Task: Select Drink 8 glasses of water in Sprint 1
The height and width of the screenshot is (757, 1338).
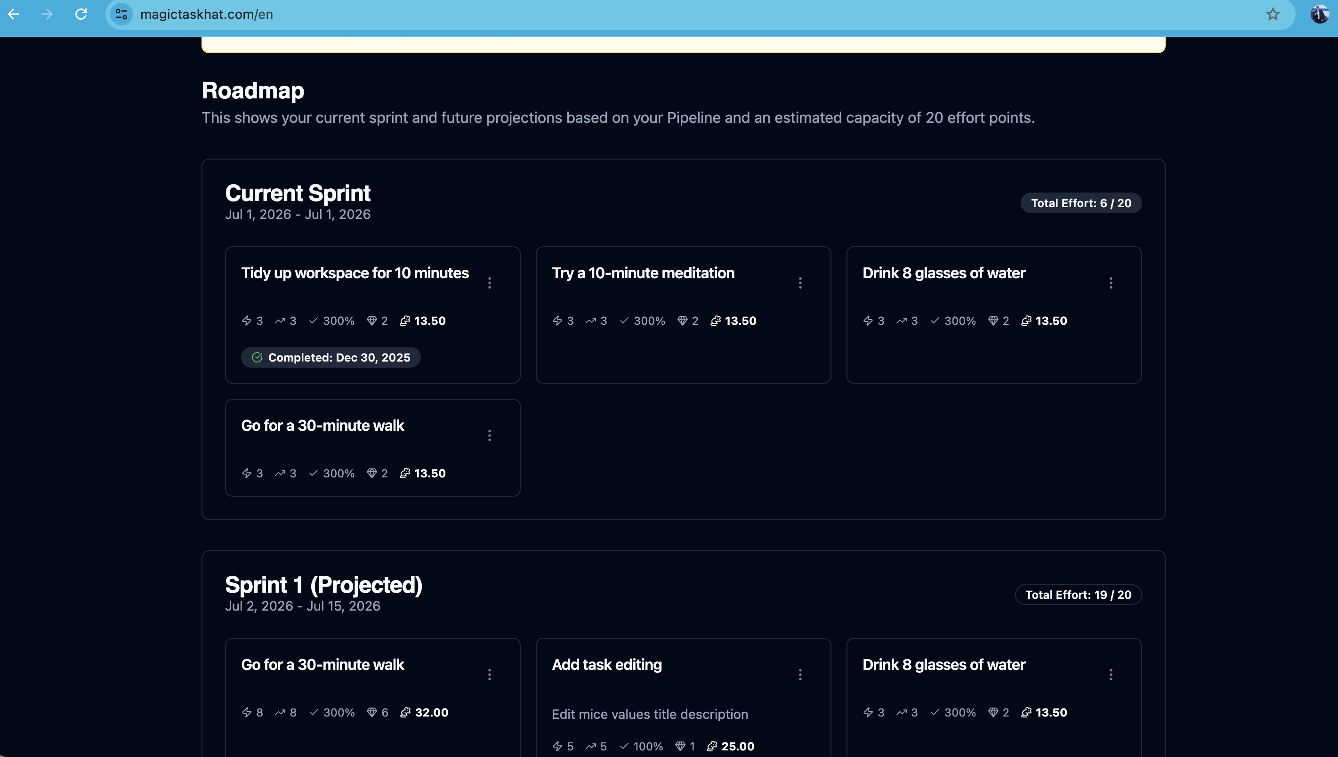Action: click(943, 664)
